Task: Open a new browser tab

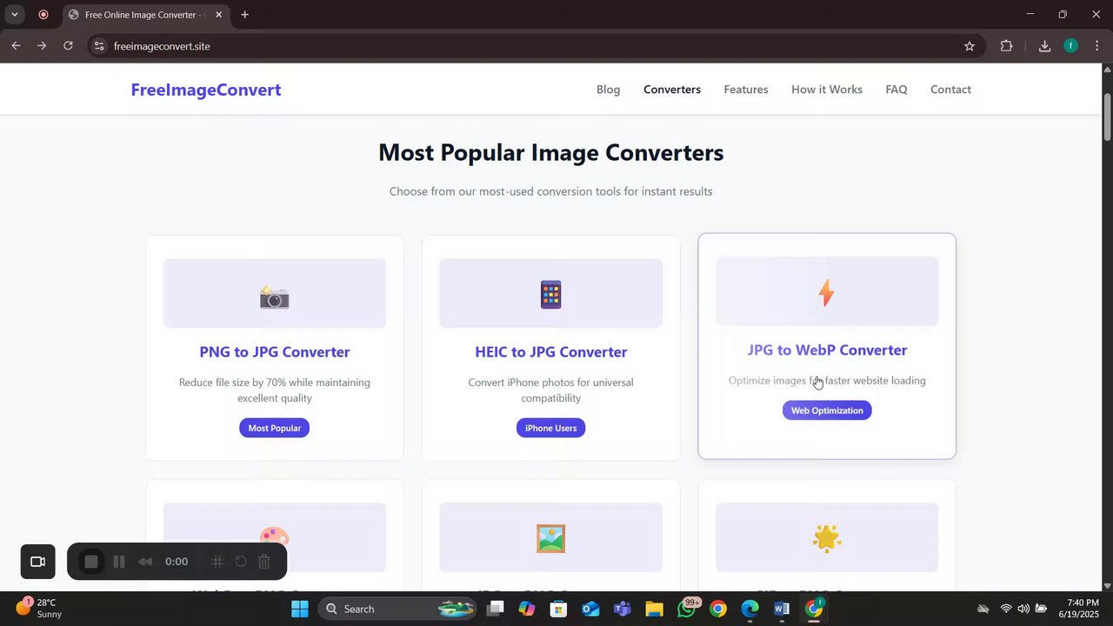Action: (x=244, y=15)
